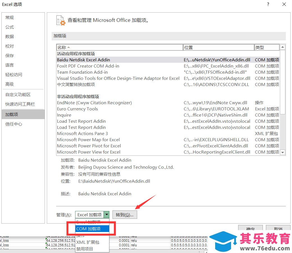Open the 信任中心 category
Screen dimensions: 292x253
tap(23, 124)
